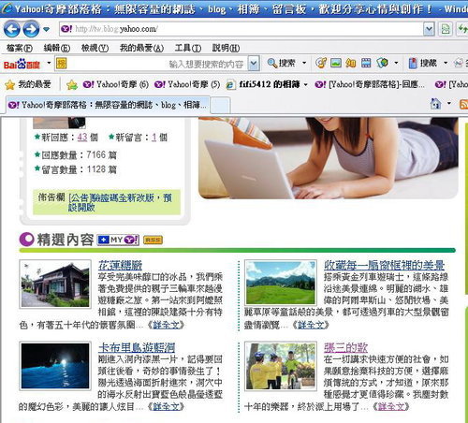Open the Home icon dropdown arrow
This screenshot has width=468, height=423.
pyautogui.click(x=449, y=103)
